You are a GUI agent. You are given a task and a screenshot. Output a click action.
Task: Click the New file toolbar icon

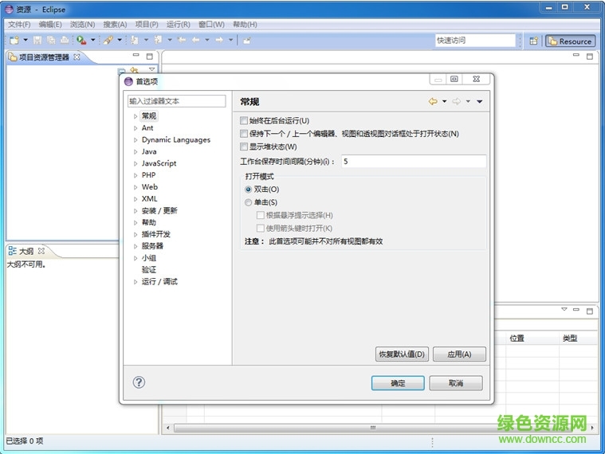click(14, 40)
